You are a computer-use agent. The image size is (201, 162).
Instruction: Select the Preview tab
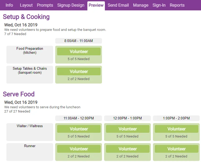point(96,6)
